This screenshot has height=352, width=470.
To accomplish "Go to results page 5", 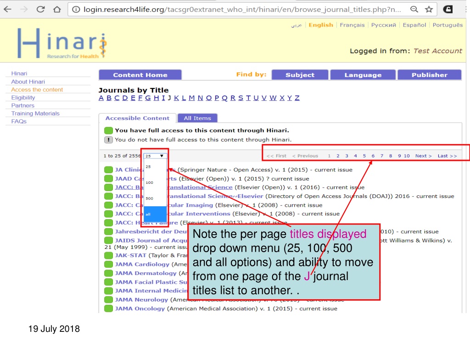I will 364,156.
